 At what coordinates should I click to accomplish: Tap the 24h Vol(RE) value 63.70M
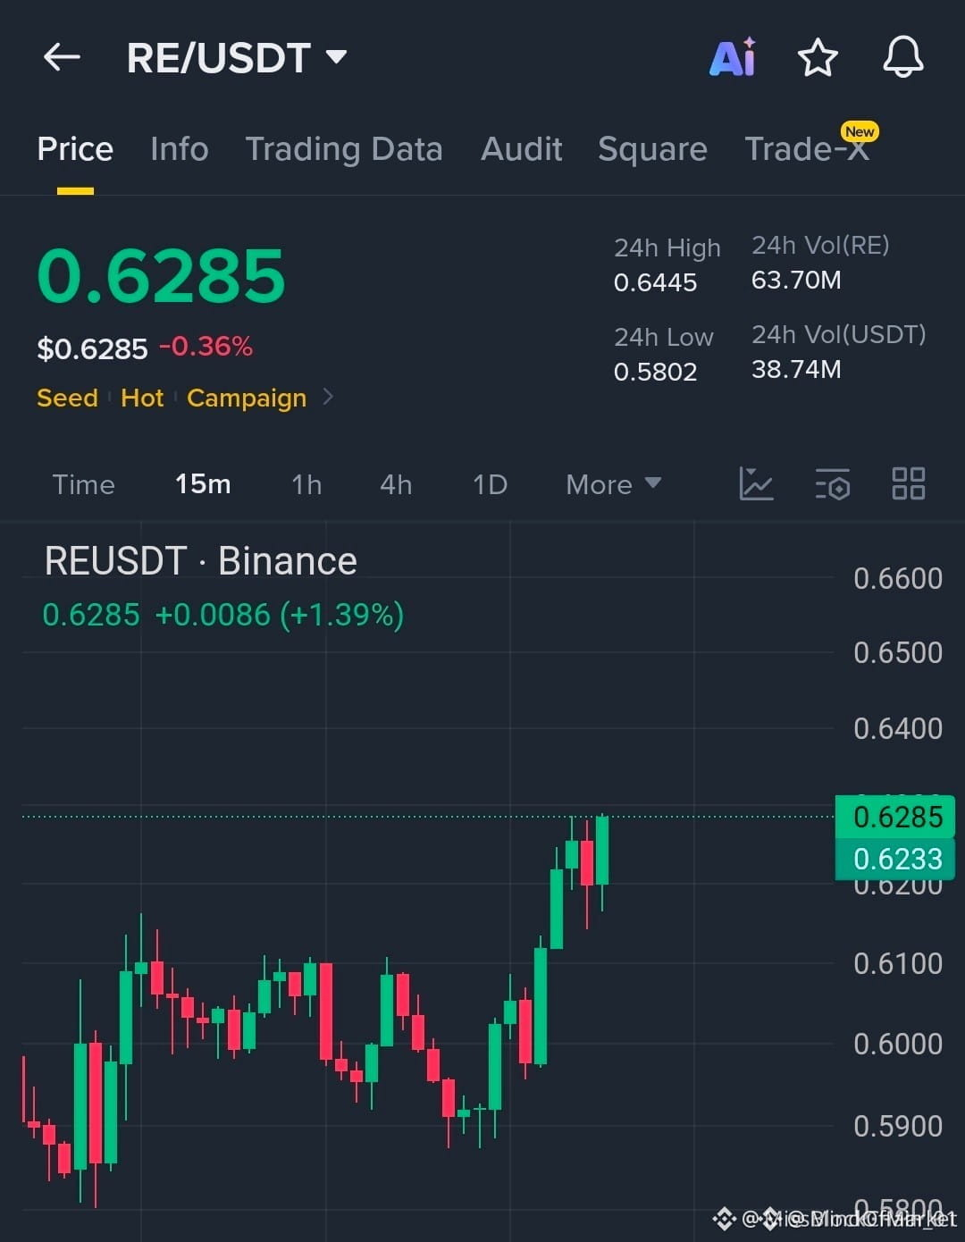point(796,280)
